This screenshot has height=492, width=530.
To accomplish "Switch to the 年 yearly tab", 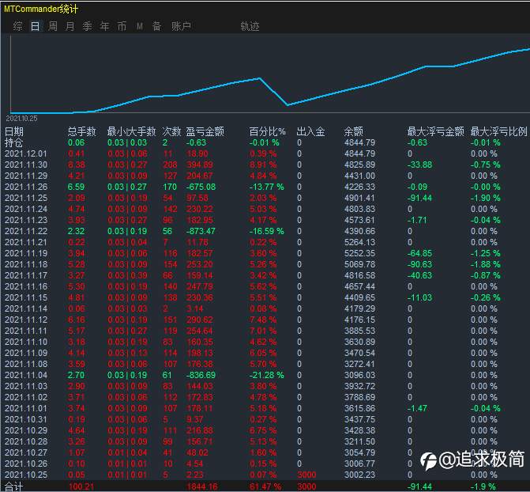I will coord(105,26).
